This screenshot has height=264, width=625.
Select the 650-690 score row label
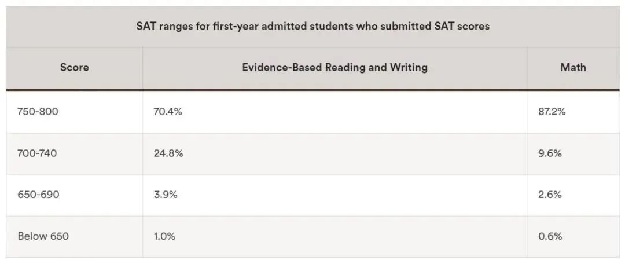(38, 195)
